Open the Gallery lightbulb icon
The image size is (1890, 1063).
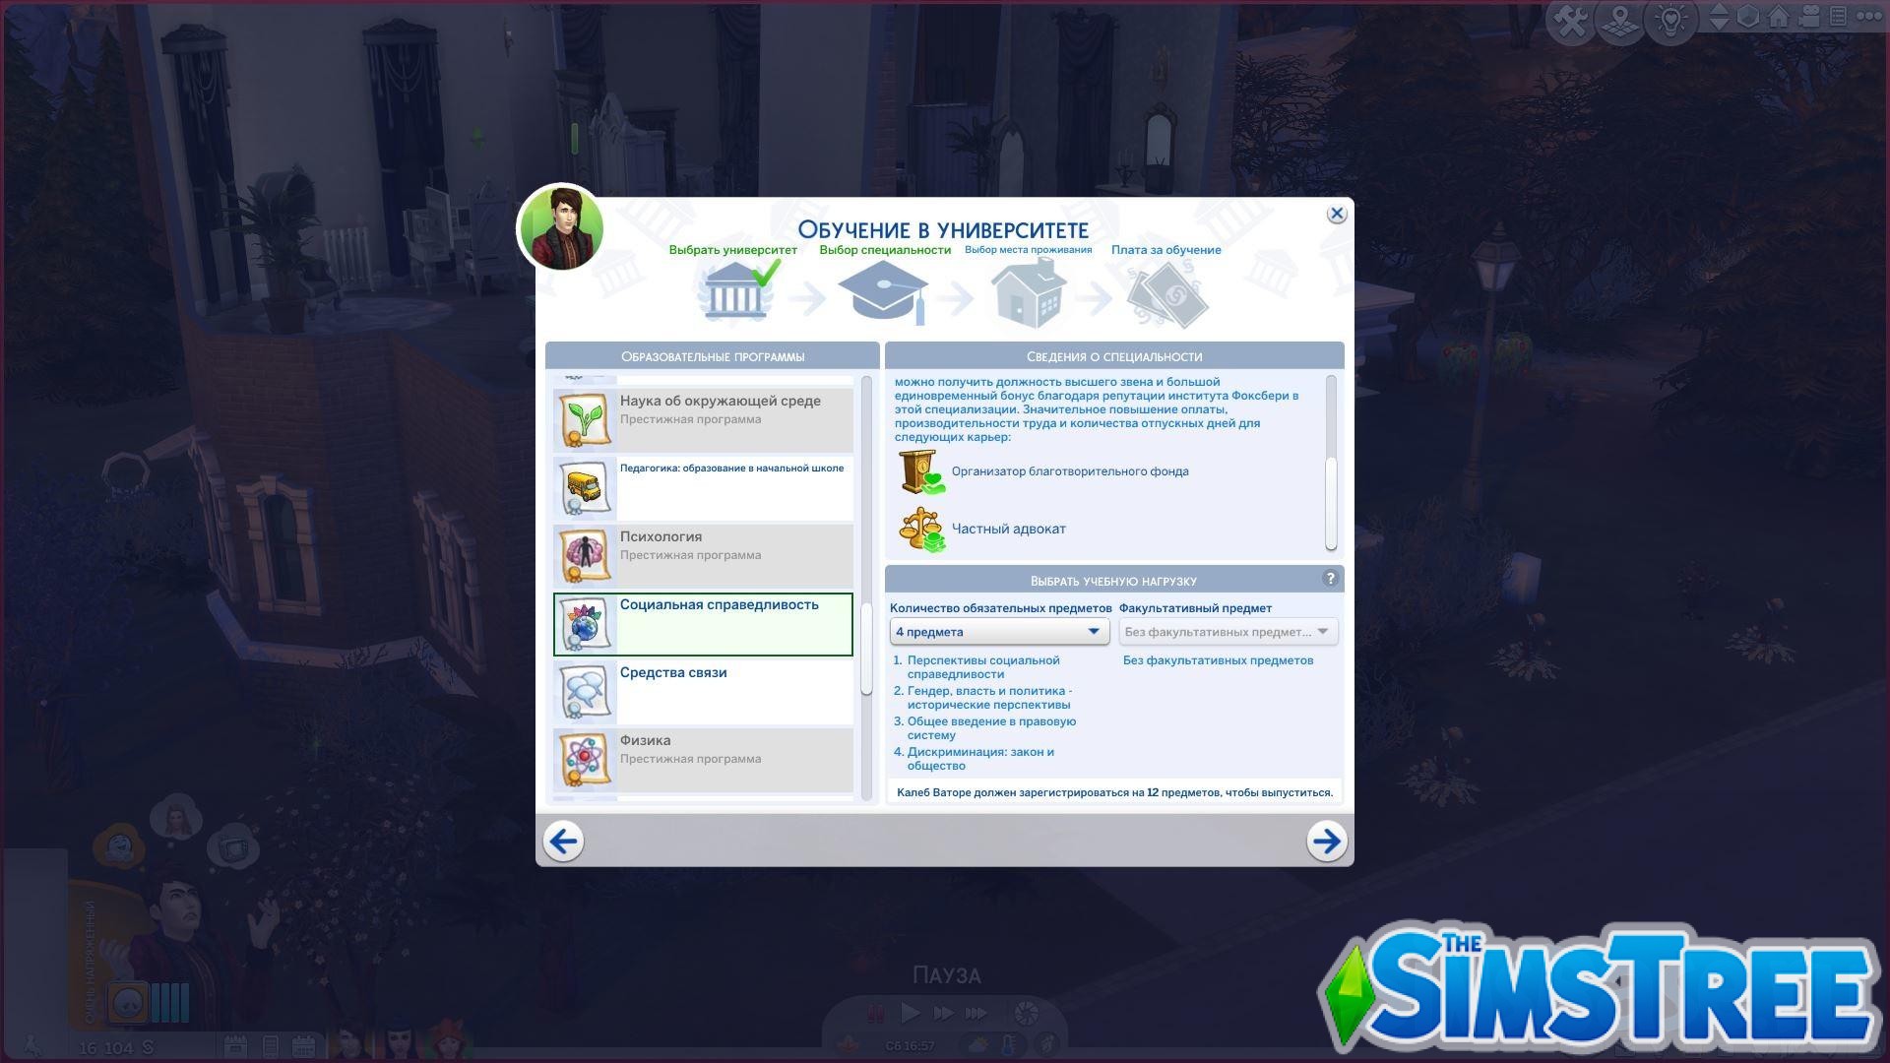click(x=1671, y=21)
